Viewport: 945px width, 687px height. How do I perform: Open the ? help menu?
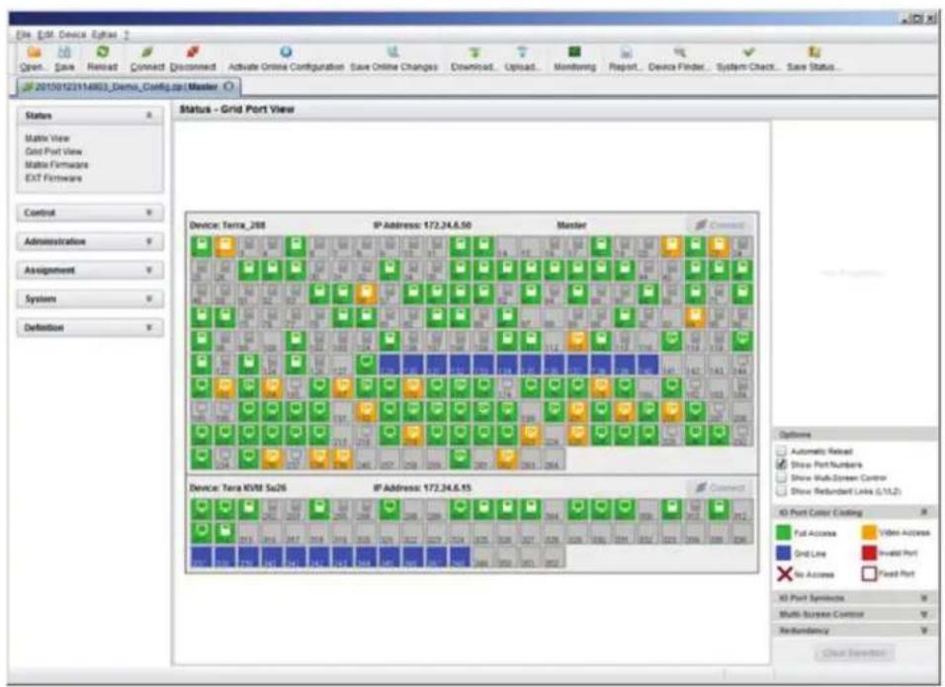coord(127,35)
